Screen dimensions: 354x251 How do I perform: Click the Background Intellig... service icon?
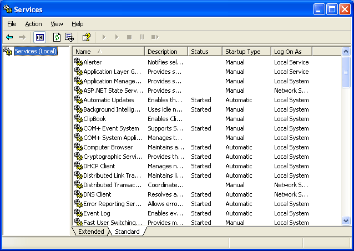[78, 109]
